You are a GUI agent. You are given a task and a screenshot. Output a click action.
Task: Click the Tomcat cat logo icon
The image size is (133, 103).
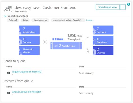pos(8,9)
